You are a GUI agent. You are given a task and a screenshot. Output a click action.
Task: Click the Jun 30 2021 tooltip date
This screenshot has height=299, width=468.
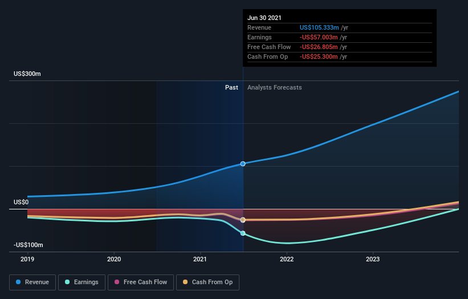click(x=264, y=18)
